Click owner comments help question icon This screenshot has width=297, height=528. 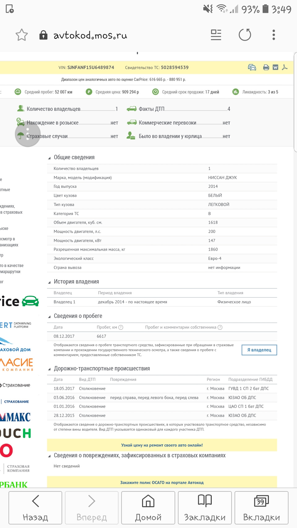(x=220, y=327)
